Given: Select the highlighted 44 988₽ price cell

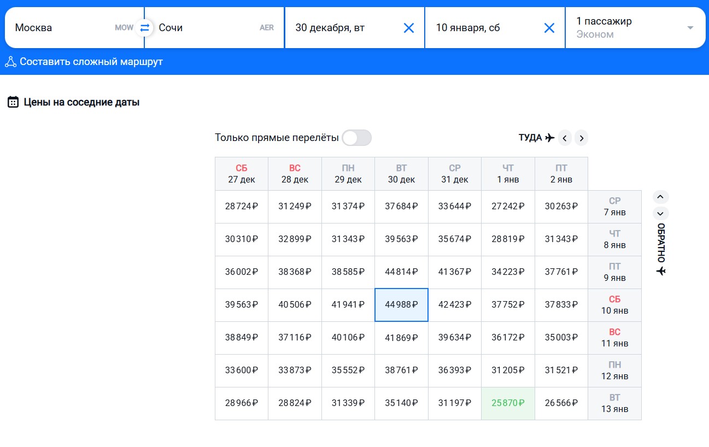Looking at the screenshot, I should 401,305.
